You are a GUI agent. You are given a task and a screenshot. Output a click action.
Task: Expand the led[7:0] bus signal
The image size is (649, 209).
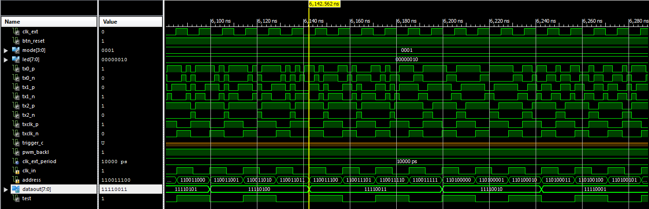click(6, 59)
